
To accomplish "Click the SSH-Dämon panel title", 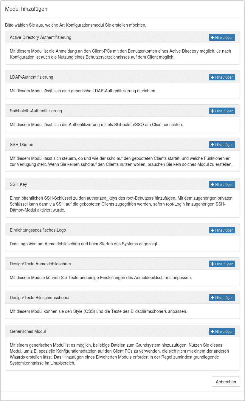I will 21,145.
